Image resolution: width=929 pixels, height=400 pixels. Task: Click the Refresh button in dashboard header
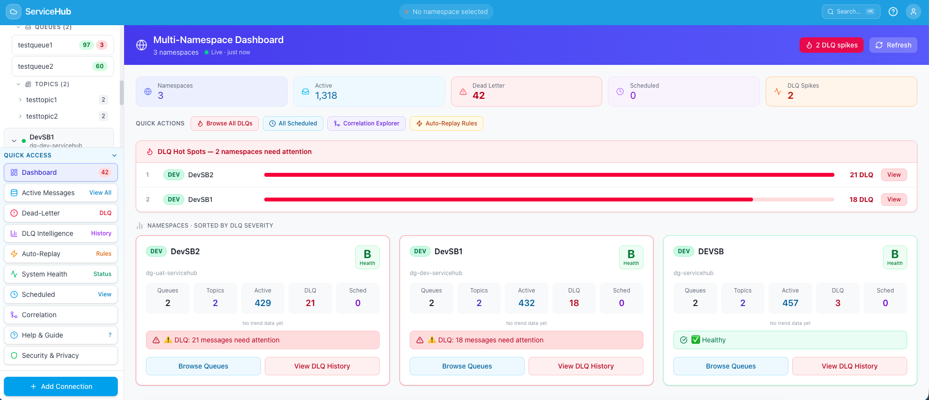pyautogui.click(x=893, y=45)
